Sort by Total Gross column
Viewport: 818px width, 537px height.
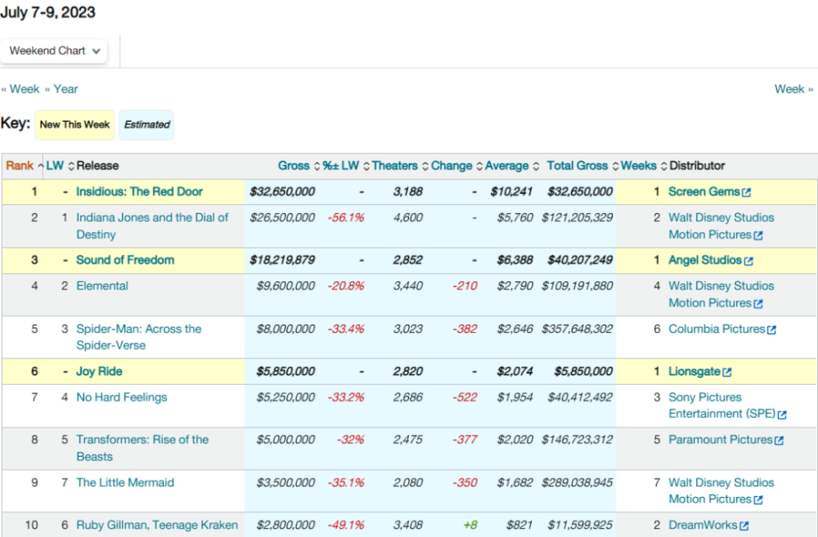pos(577,166)
